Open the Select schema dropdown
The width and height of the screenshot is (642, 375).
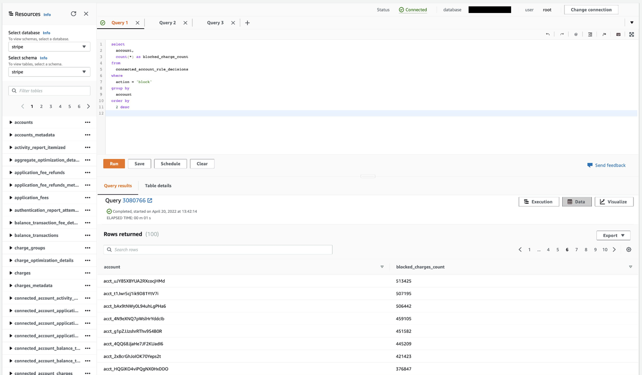click(49, 72)
